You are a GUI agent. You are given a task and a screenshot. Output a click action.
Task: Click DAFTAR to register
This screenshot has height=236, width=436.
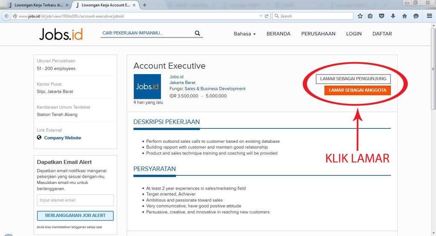(382, 34)
